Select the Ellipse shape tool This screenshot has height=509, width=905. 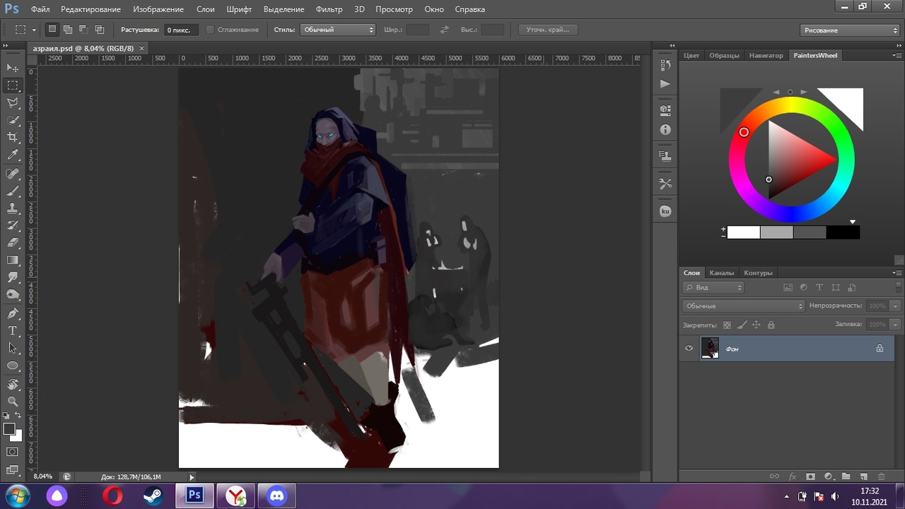coord(13,365)
